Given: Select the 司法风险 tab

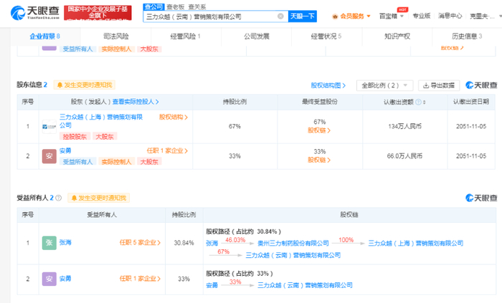Looking at the screenshot, I should 116,37.
